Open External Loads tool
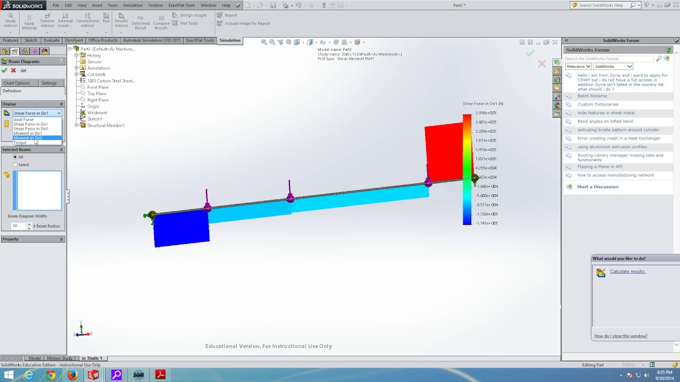Image resolution: width=680 pixels, height=382 pixels. coord(65,20)
